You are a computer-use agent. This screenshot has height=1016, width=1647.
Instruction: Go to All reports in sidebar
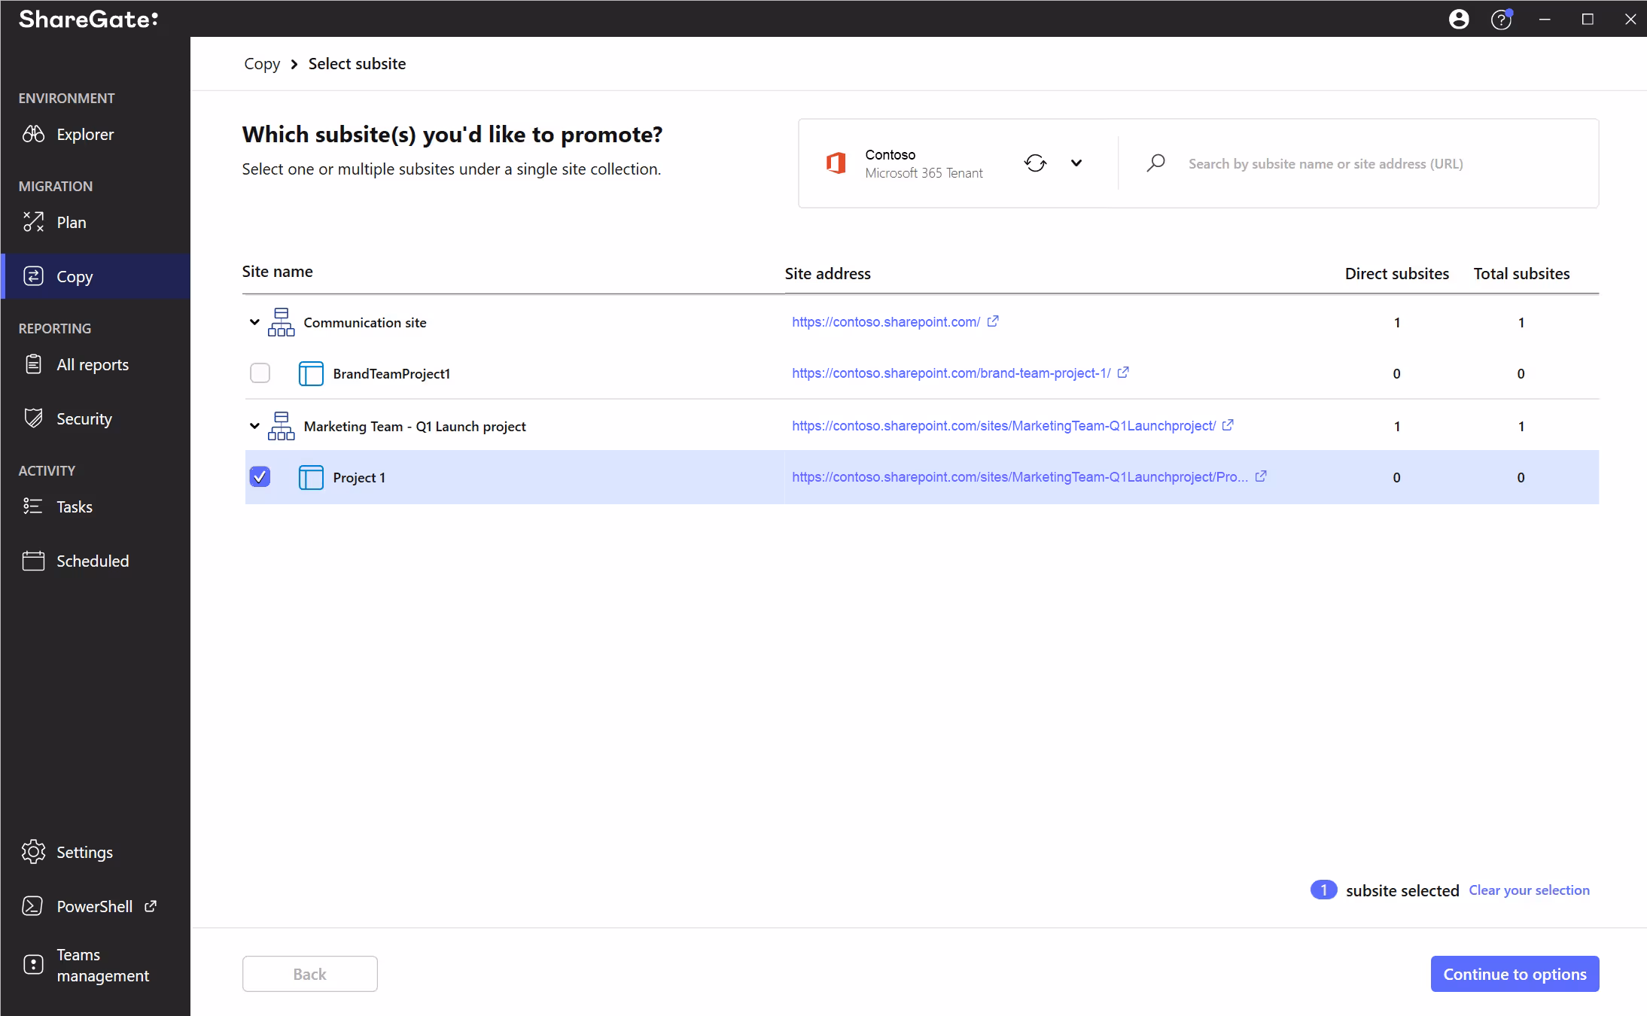point(93,365)
